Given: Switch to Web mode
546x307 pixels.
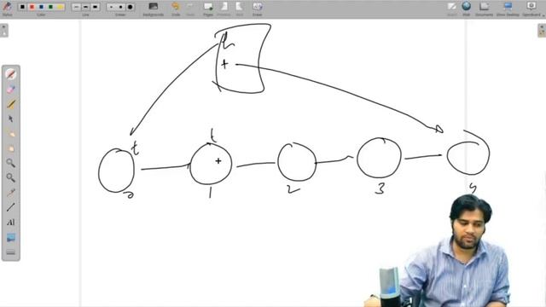Looking at the screenshot, I should (x=467, y=9).
